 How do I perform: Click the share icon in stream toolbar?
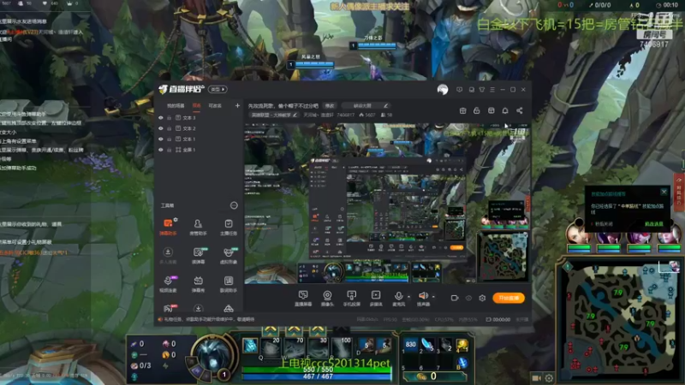pyautogui.click(x=520, y=110)
